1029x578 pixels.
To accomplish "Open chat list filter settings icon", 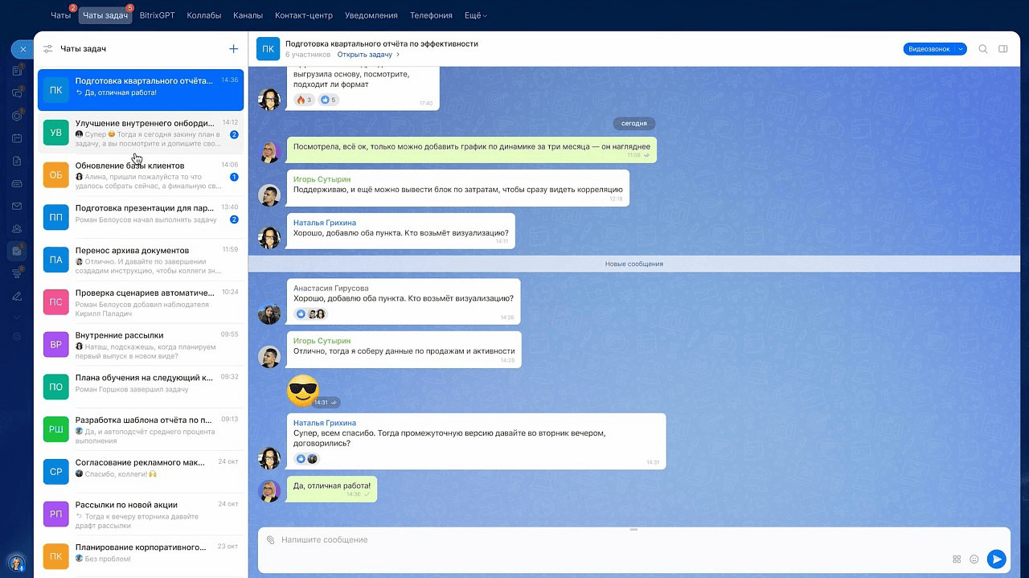I will 48,49.
